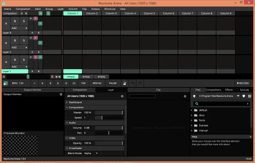Toggle Layer 3 audio A fader button
The width and height of the screenshot is (255, 163).
pyautogui.click(x=36, y=19)
